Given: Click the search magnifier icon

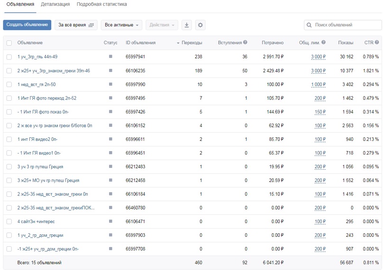Looking at the screenshot, I should (309, 25).
